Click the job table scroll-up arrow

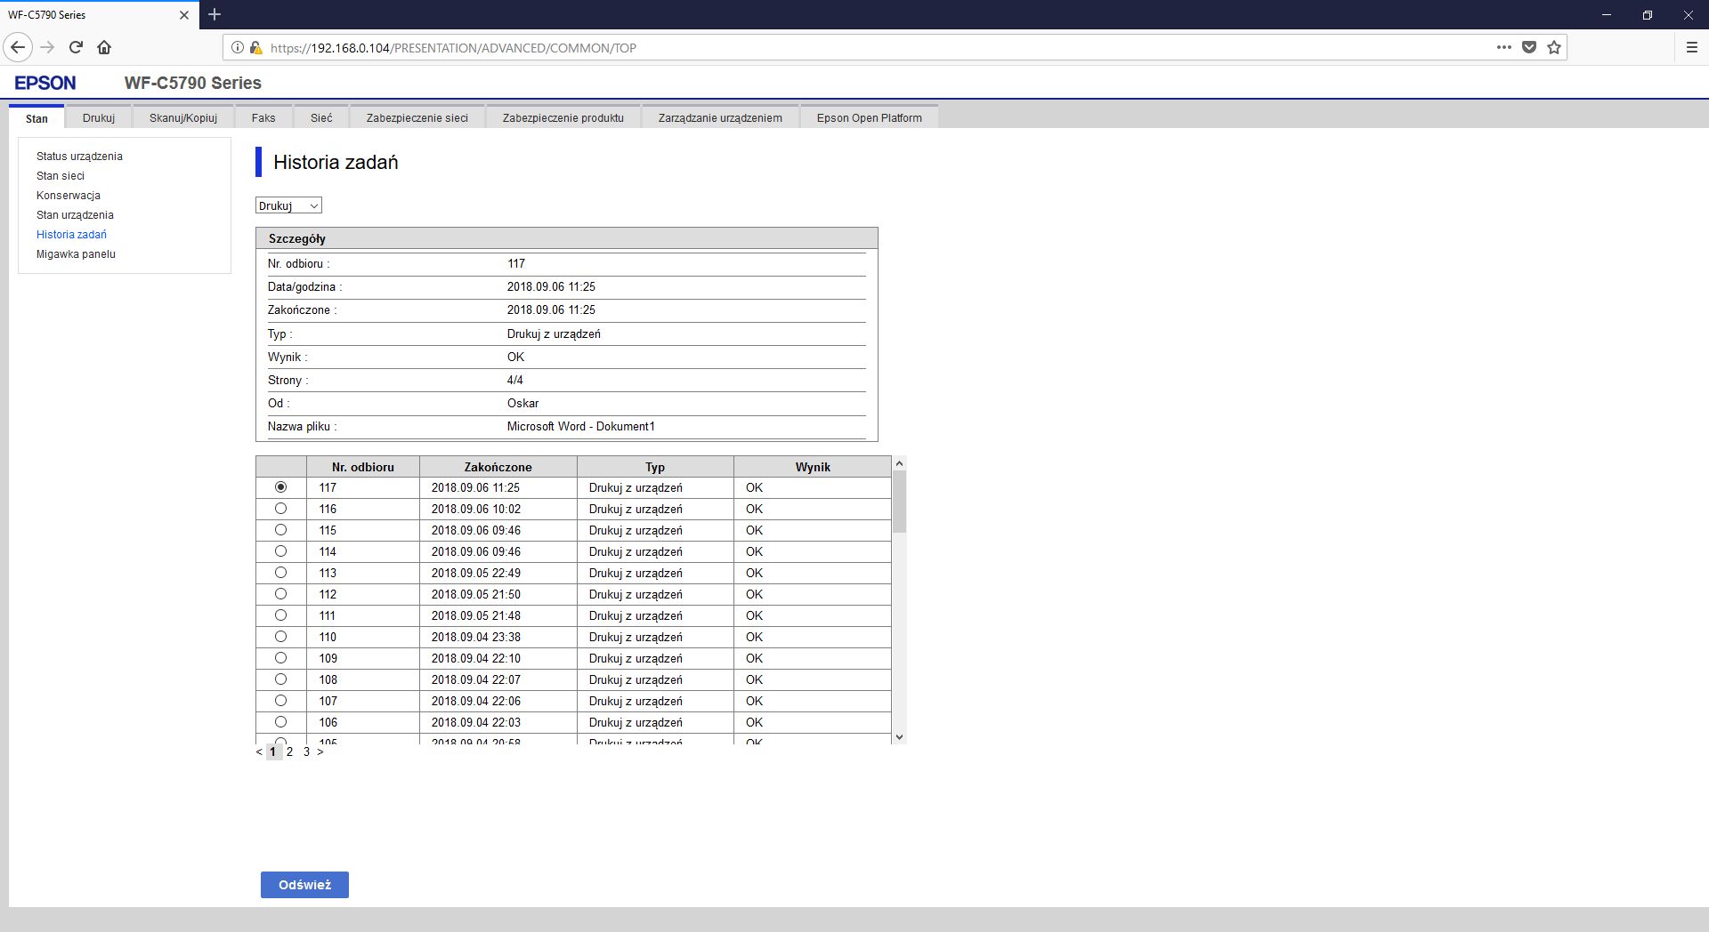pos(899,463)
